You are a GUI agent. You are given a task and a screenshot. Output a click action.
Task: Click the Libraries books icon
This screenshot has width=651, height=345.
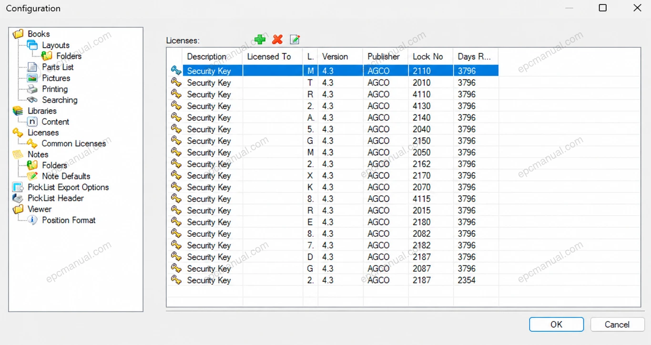[18, 111]
